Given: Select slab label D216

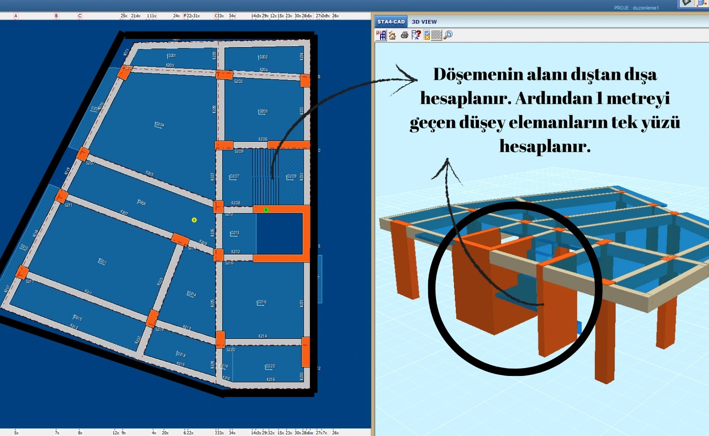Looking at the screenshot, I should coord(261,302).
